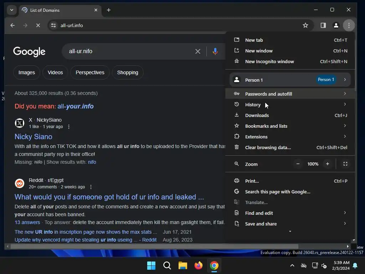Filter results by Videos
The width and height of the screenshot is (365, 274).
pos(55,72)
